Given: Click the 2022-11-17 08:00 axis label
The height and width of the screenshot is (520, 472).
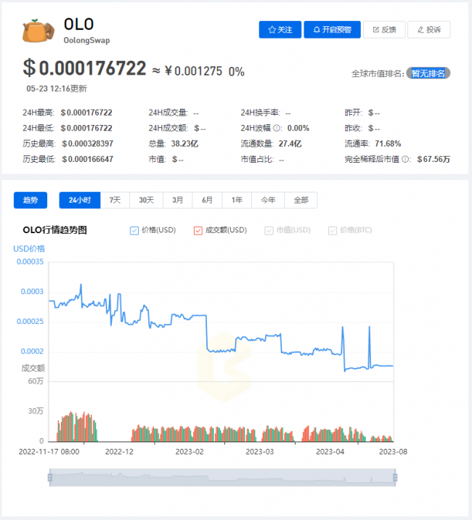Looking at the screenshot, I should (49, 452).
